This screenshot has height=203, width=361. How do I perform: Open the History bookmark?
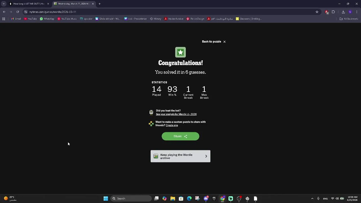point(156,19)
